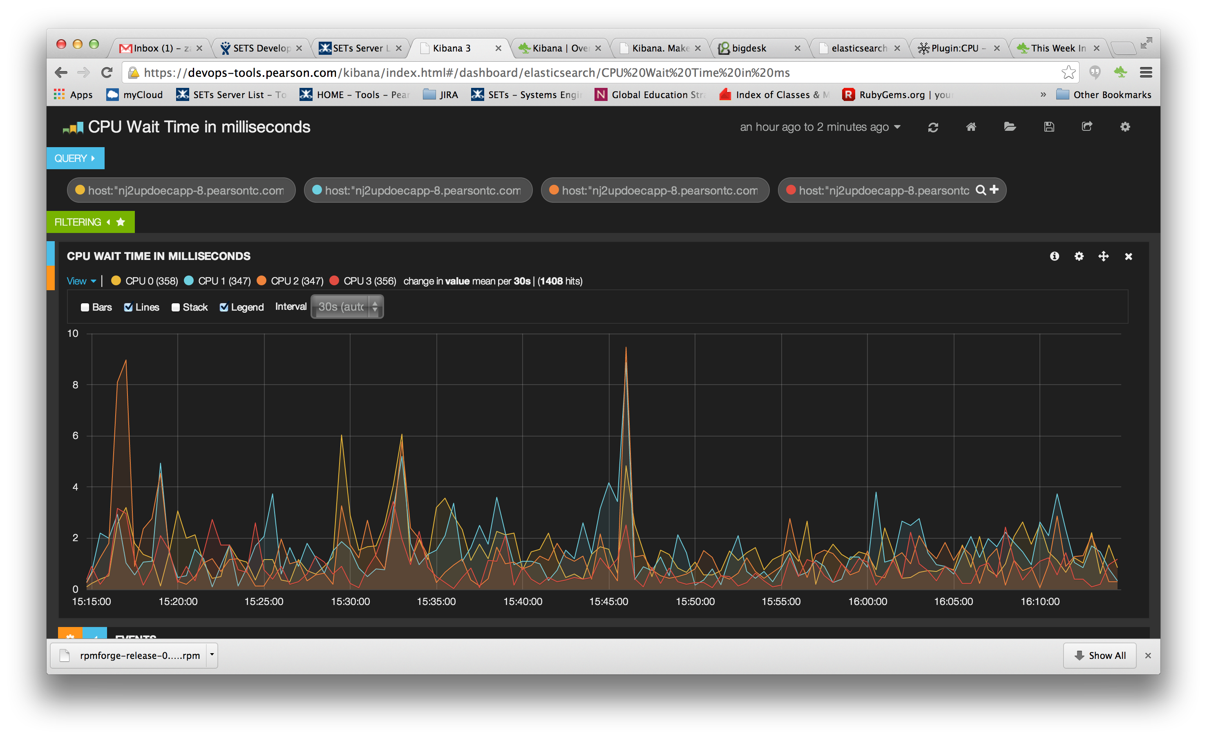Click the star icon next to FILTERING

(x=121, y=222)
